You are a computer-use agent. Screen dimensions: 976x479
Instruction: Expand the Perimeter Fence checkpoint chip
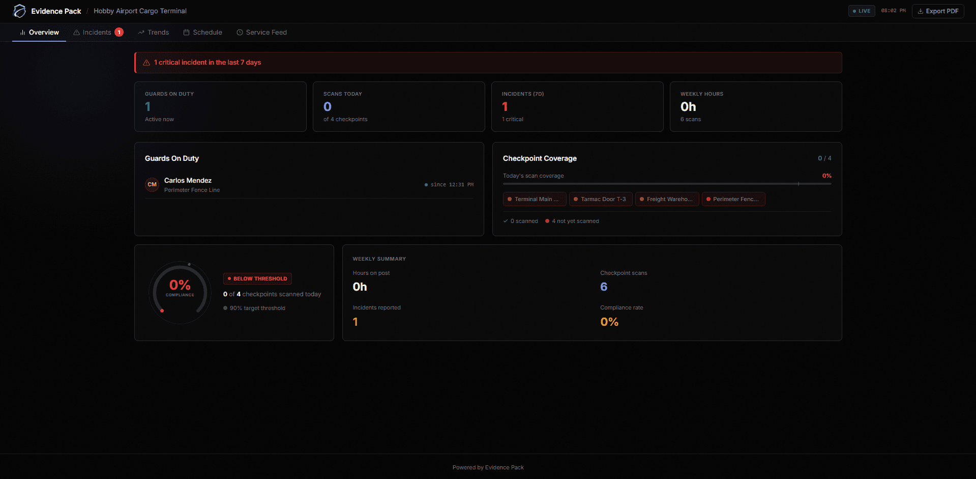(x=733, y=199)
